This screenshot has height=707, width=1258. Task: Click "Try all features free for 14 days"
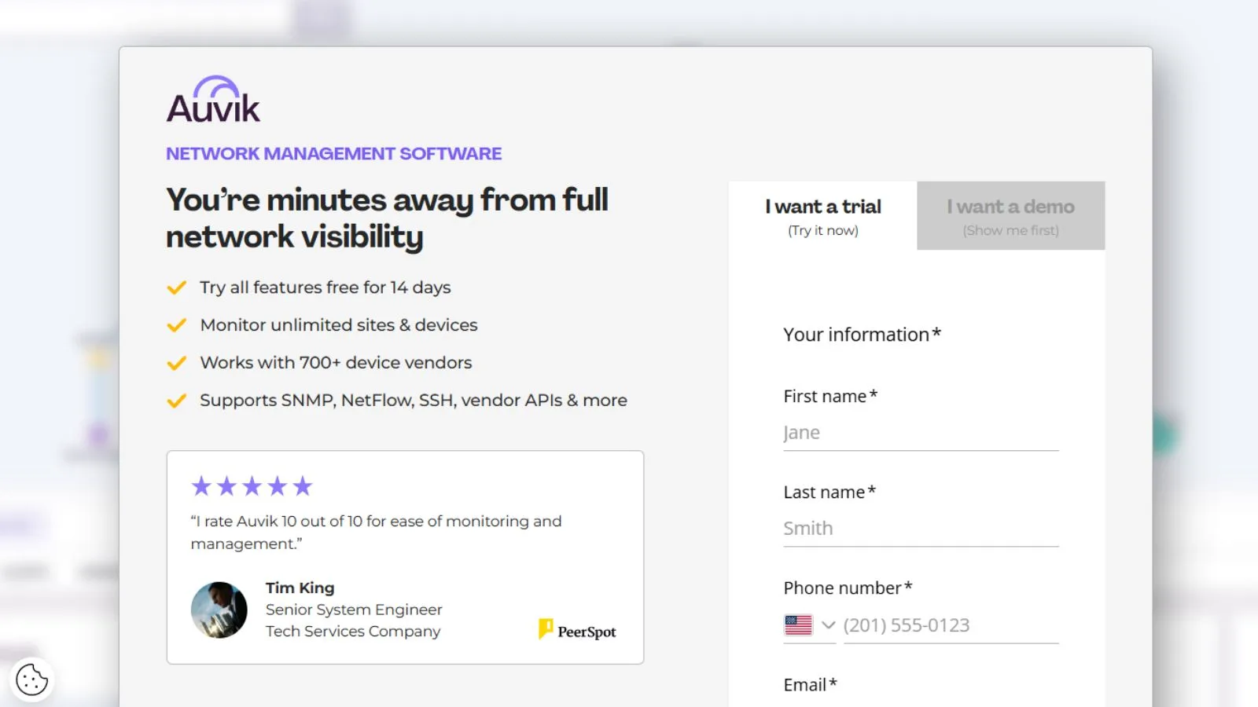(325, 288)
